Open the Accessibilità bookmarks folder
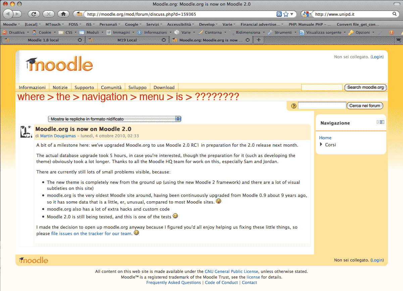 coord(181,24)
